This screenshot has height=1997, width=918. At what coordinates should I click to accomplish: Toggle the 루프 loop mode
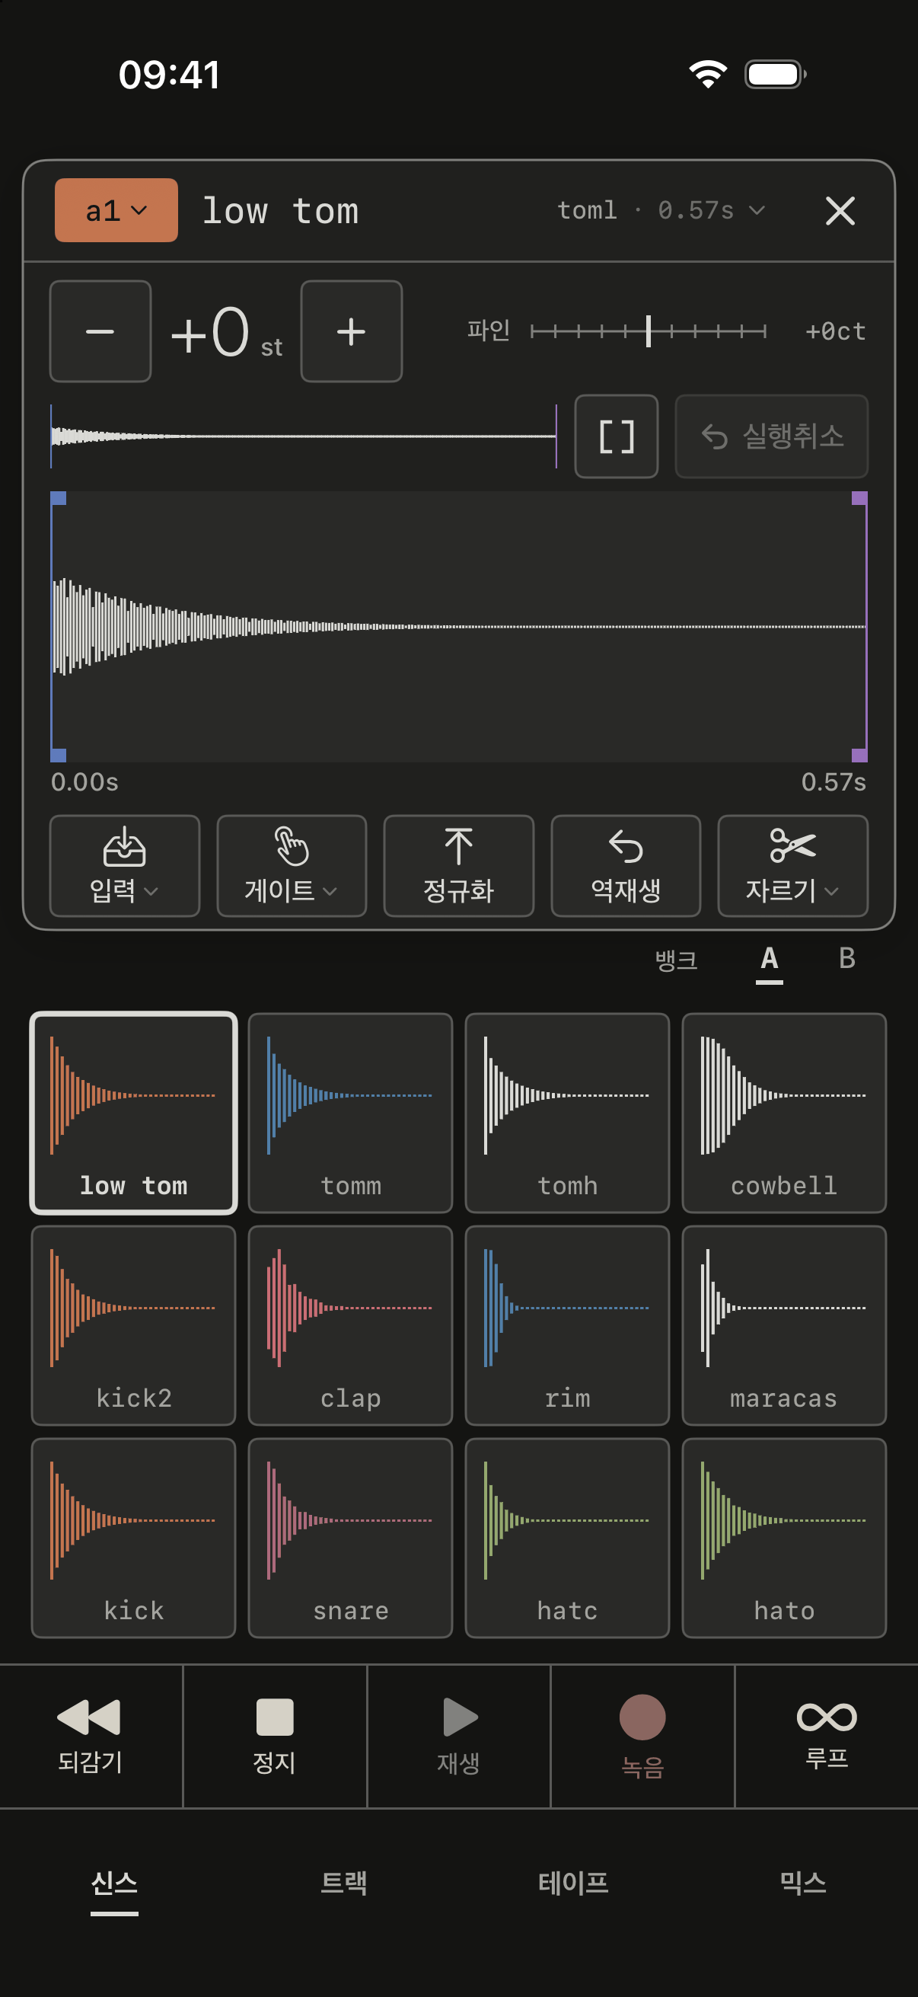click(827, 1736)
